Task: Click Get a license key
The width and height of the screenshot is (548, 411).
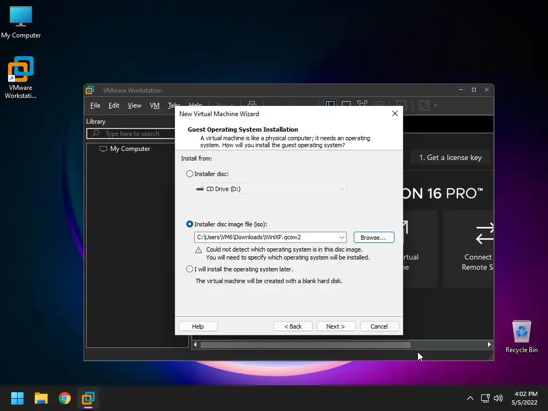Action: tap(450, 158)
